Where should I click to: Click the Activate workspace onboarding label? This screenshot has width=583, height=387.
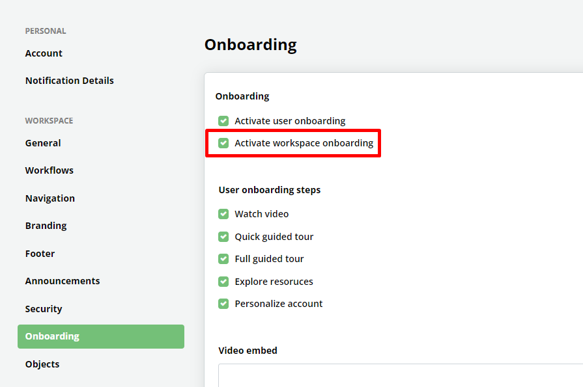pyautogui.click(x=304, y=143)
